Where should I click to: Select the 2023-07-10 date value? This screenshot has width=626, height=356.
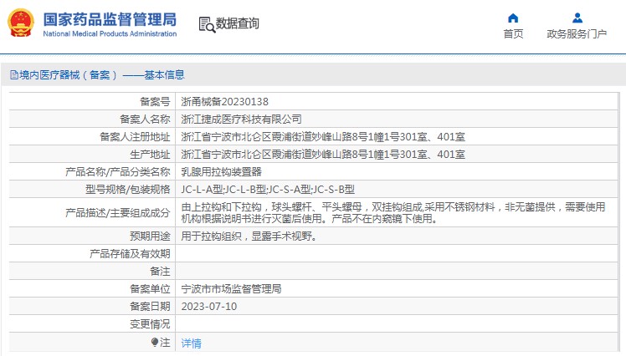(x=208, y=306)
